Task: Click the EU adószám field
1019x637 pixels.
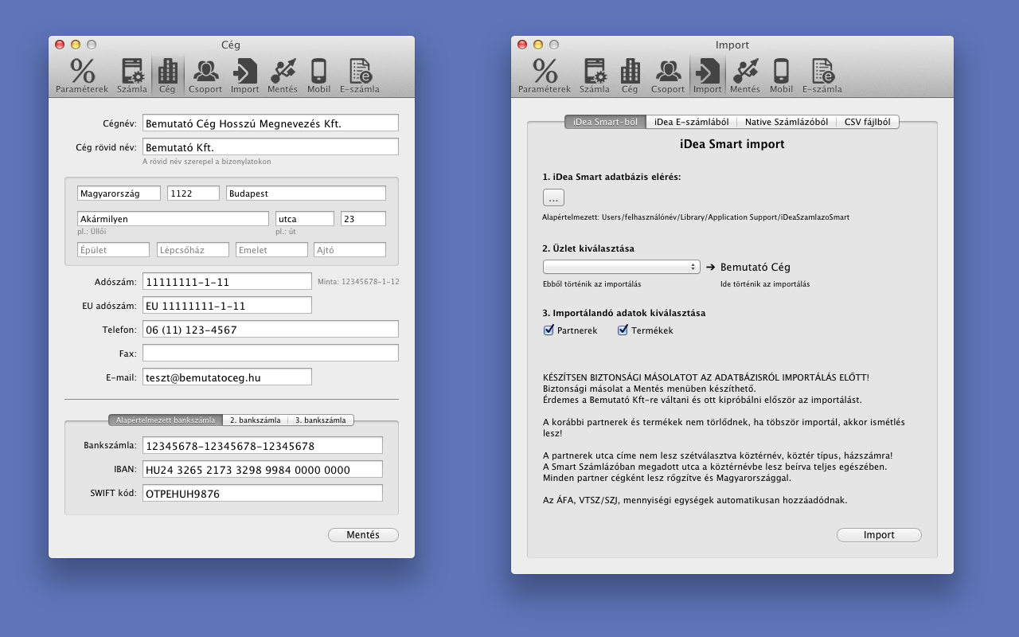Action: [227, 305]
